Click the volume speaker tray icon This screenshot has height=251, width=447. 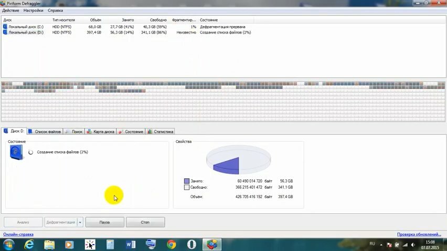(413, 245)
